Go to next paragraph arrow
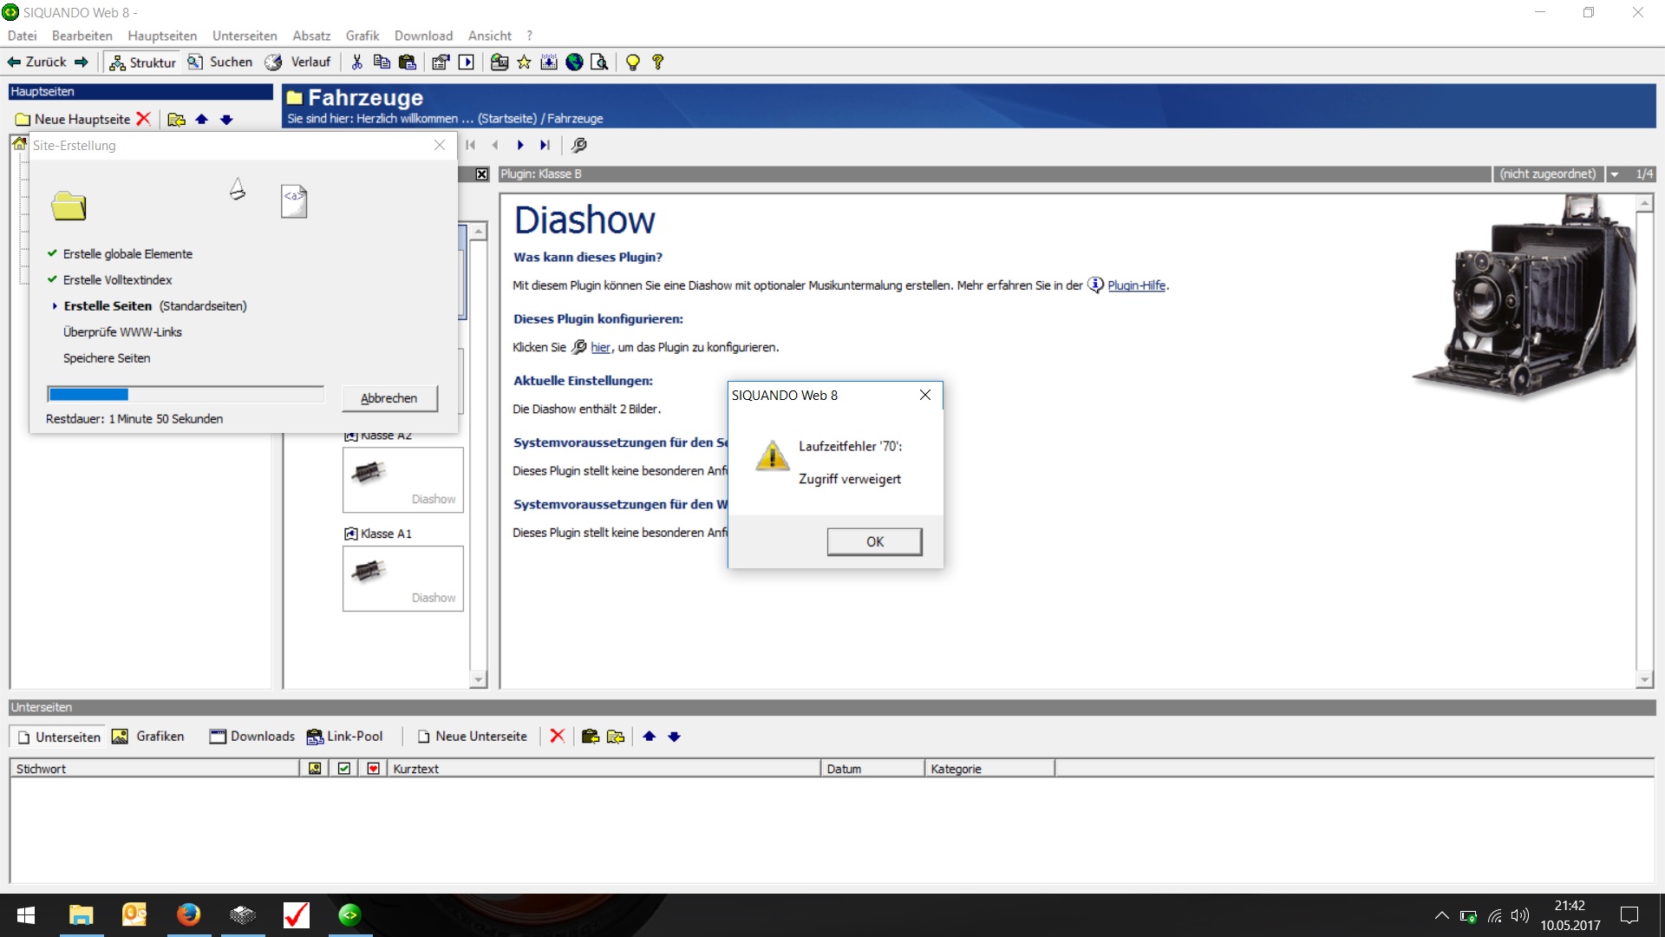1665x937 pixels. [520, 145]
